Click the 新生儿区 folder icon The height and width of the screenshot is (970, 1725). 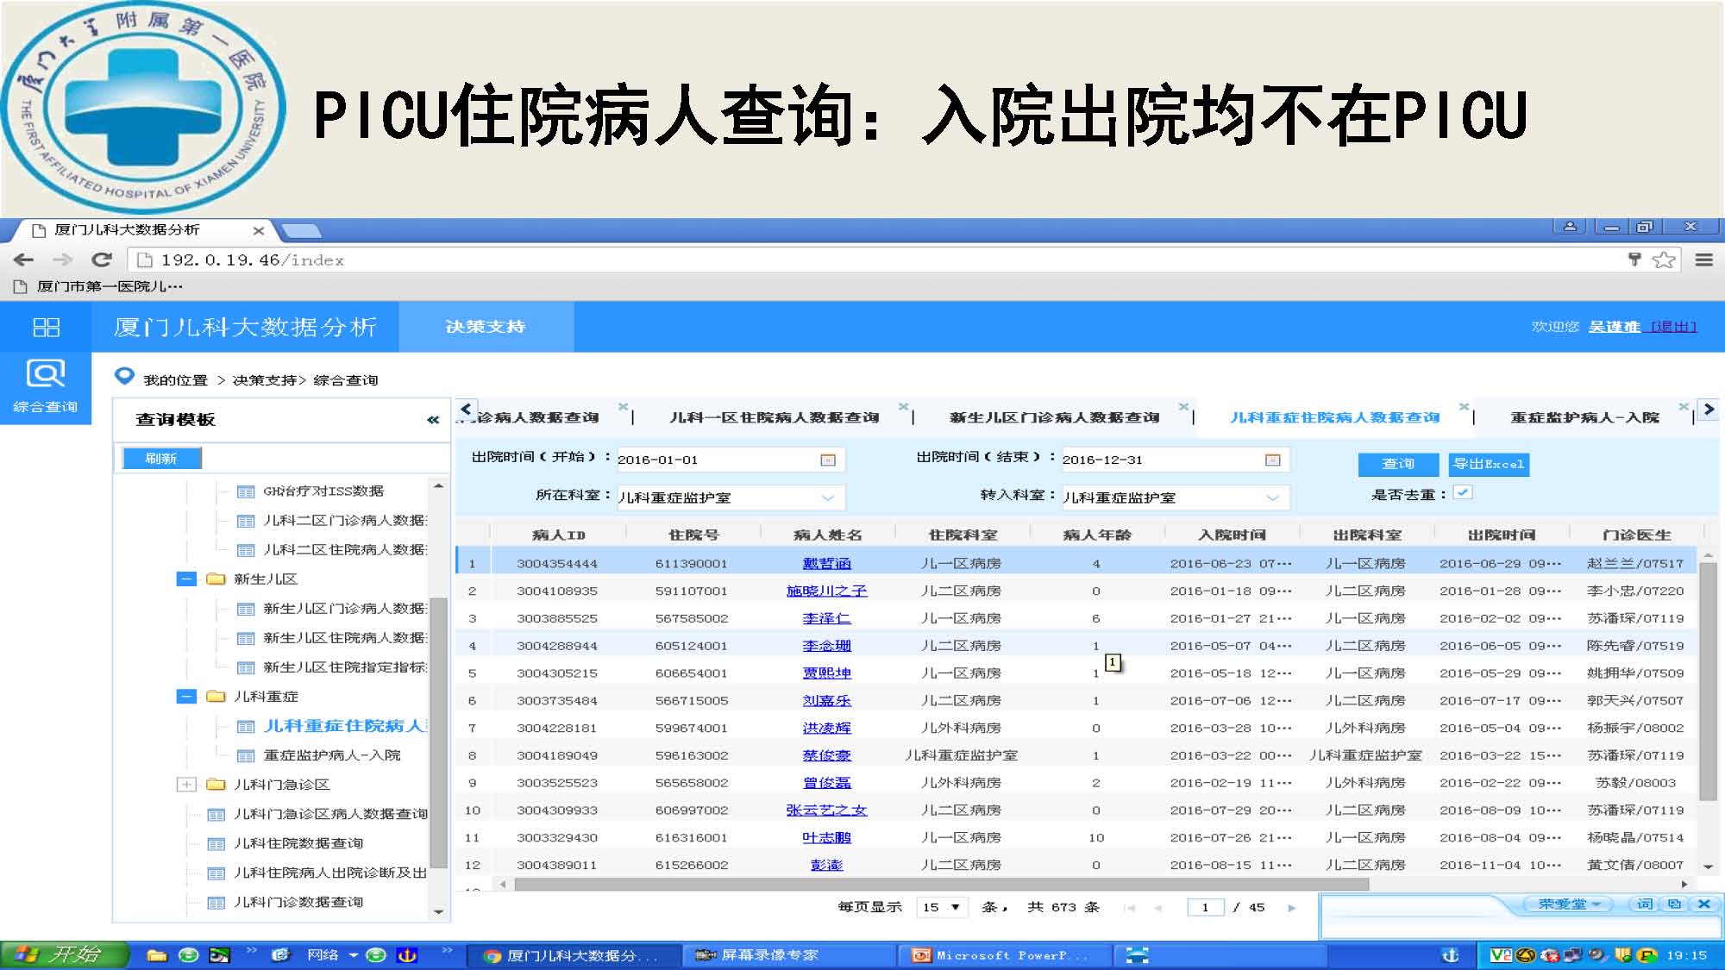click(216, 579)
